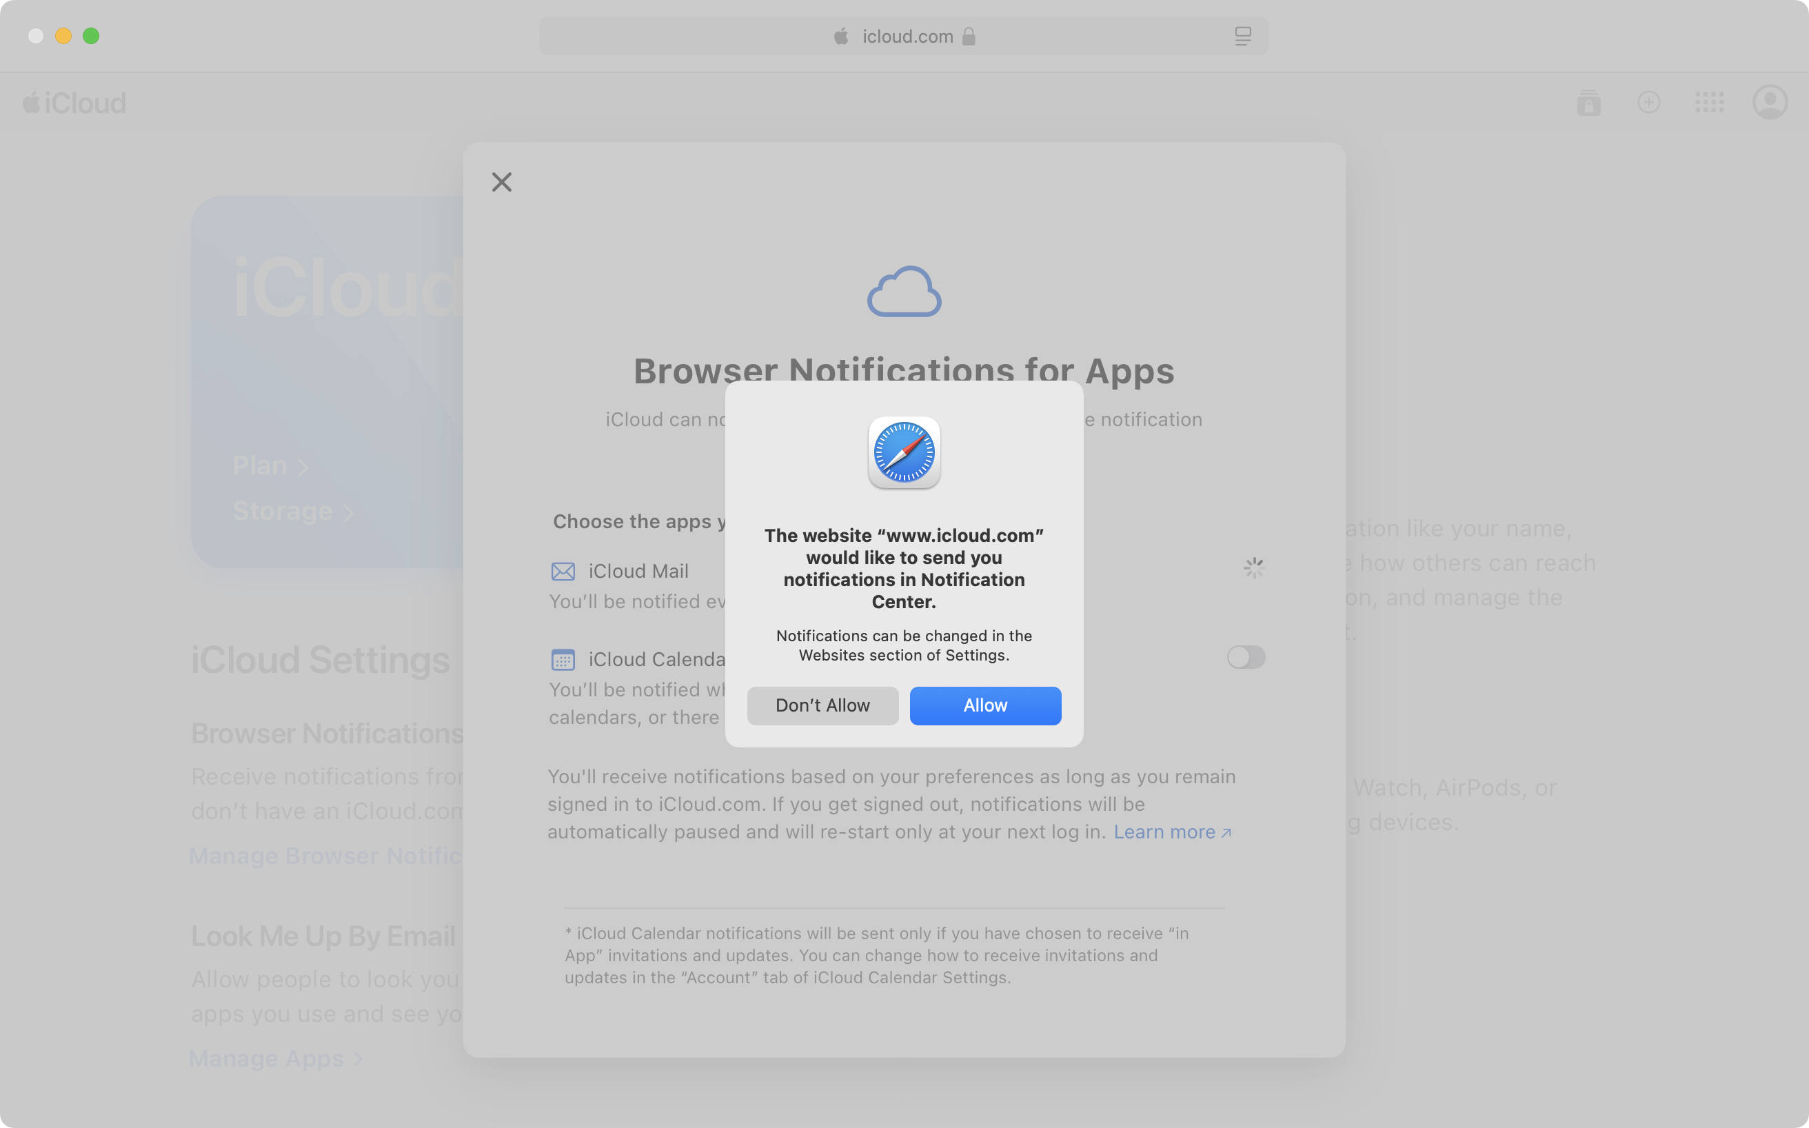Click the Allow button
This screenshot has height=1128, width=1809.
coord(984,705)
